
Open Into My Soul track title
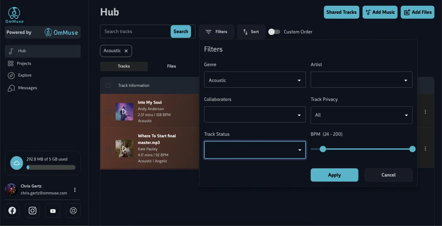click(x=150, y=103)
